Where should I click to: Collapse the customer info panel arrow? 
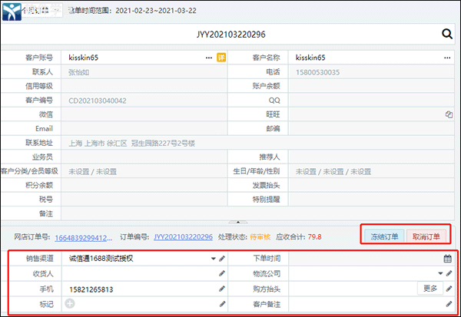tap(238, 222)
